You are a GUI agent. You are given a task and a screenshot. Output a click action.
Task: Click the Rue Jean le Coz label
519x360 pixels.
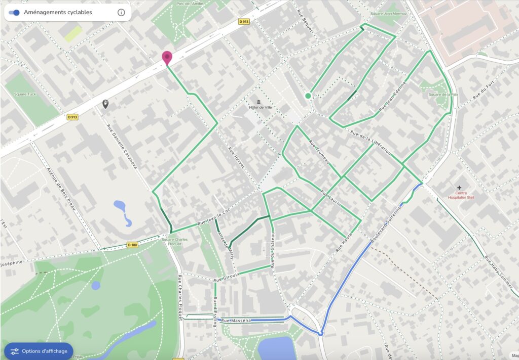pyautogui.click(x=214, y=217)
